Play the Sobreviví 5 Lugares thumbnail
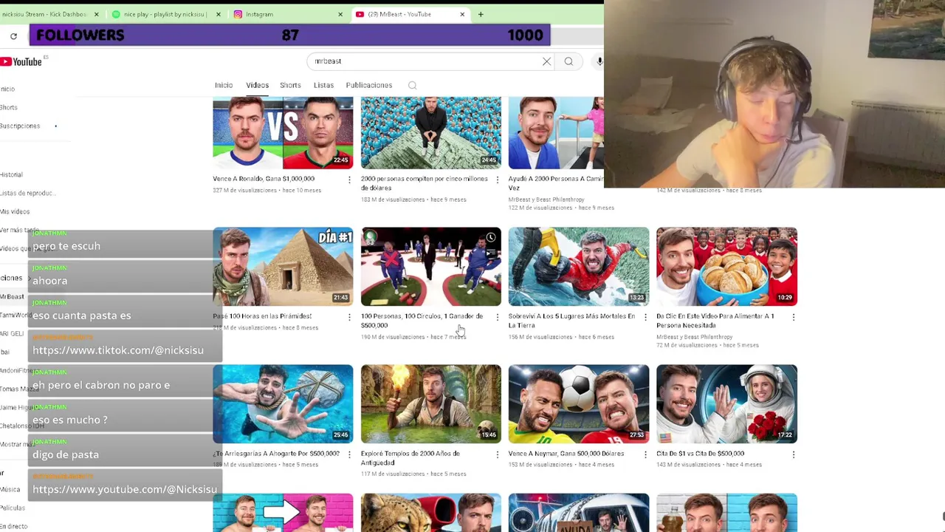 (x=579, y=267)
